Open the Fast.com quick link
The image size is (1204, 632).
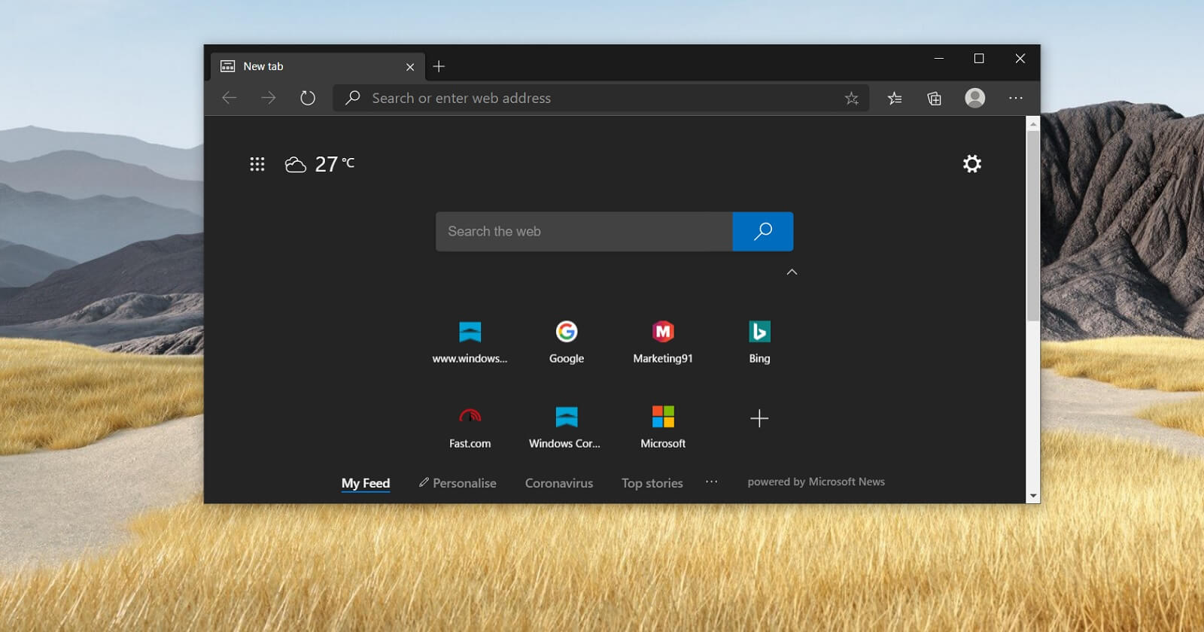[470, 427]
